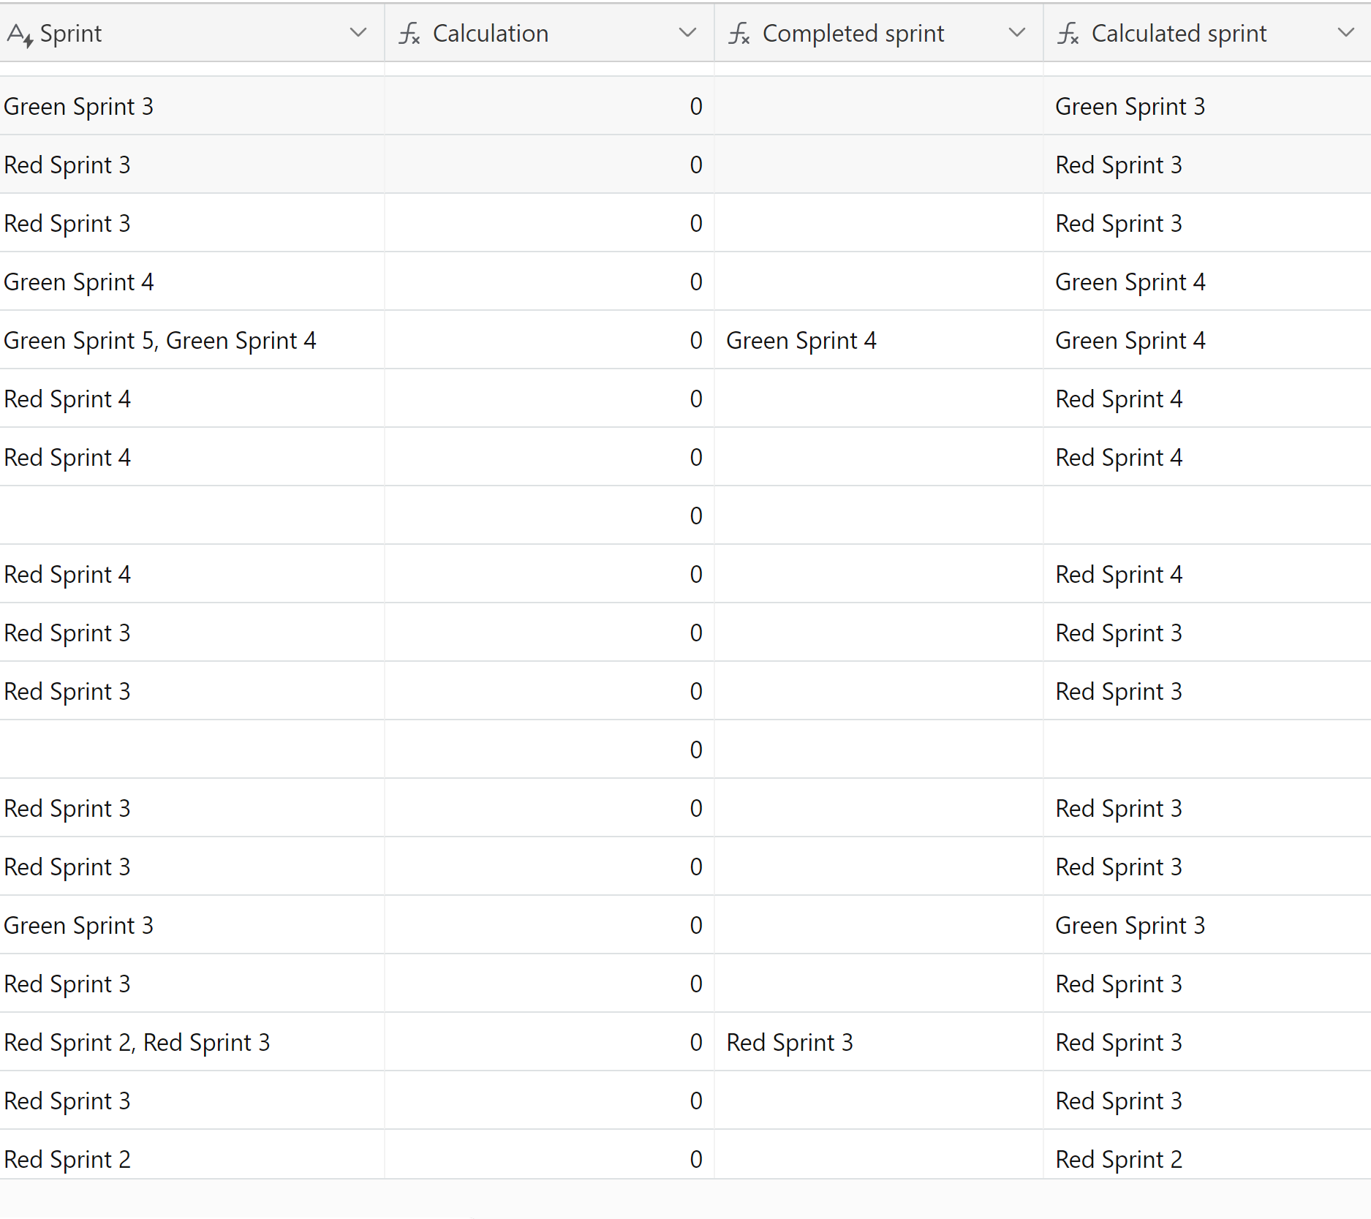1371x1219 pixels.
Task: Click the Calculated sprint formula icon
Action: [1068, 34]
